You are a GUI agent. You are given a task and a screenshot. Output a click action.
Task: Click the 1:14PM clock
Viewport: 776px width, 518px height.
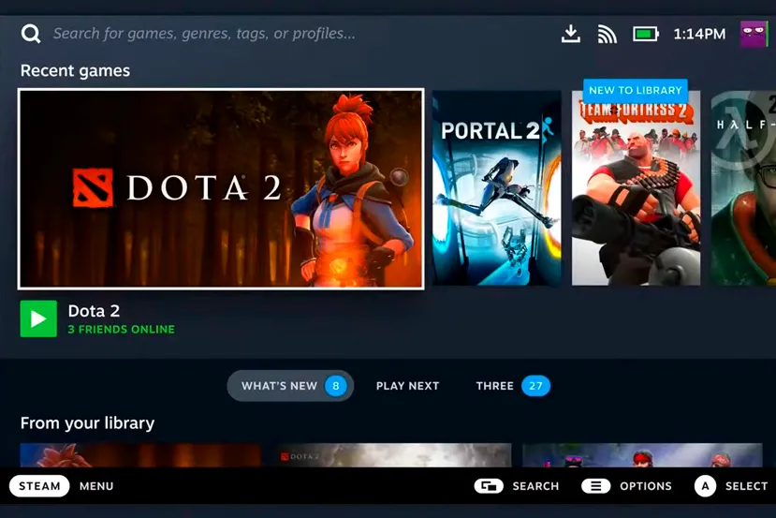point(699,34)
